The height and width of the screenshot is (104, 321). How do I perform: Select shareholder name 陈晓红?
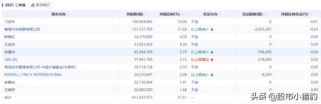tap(10, 37)
